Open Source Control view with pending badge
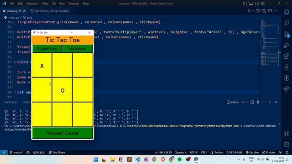This screenshot has height=164, width=292. 287,35
